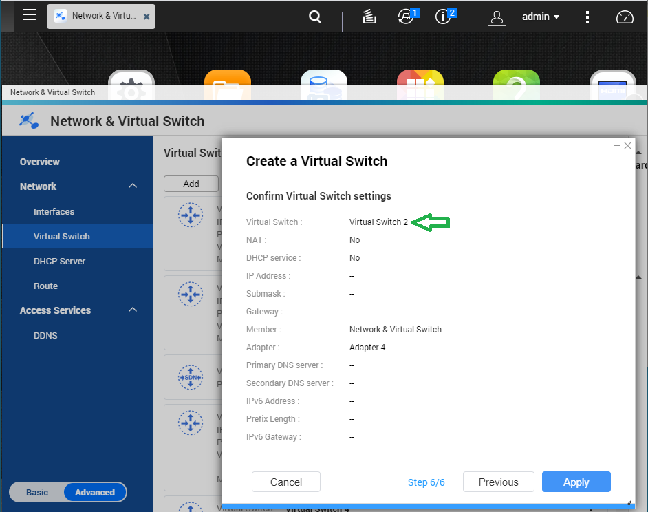Open the dashboard gauge icon
Viewport: 648px width, 512px height.
(625, 17)
